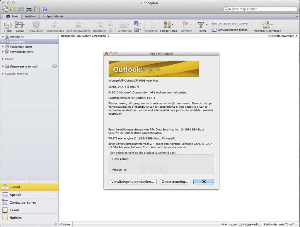Select the Postvak IN folder

tap(29, 37)
